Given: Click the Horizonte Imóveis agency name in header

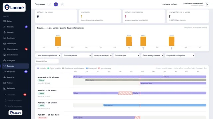Looking at the screenshot, I should click(x=169, y=4).
